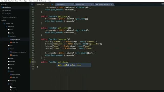164x92 pixels.
Task: Expand the language folder
Action: pos(9,61)
